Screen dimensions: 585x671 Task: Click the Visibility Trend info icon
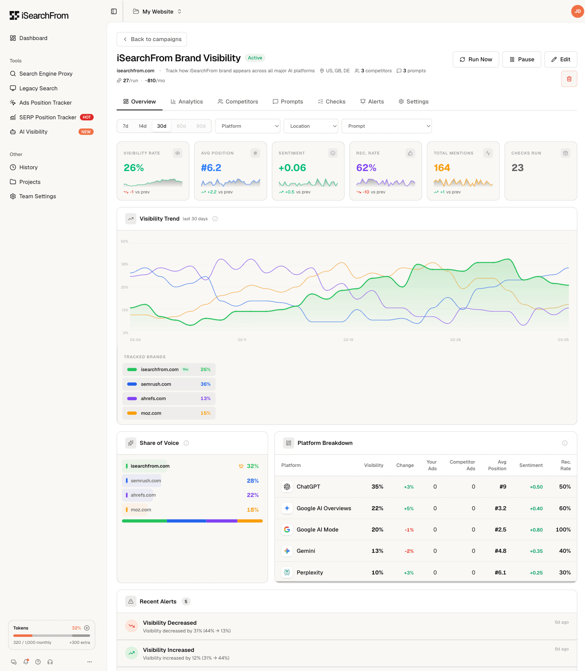tap(215, 219)
